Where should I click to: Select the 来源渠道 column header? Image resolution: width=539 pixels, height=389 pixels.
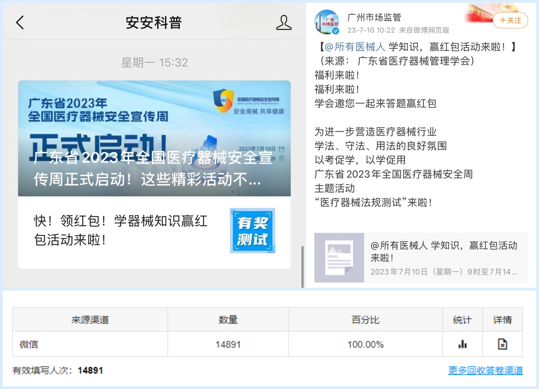click(x=90, y=320)
